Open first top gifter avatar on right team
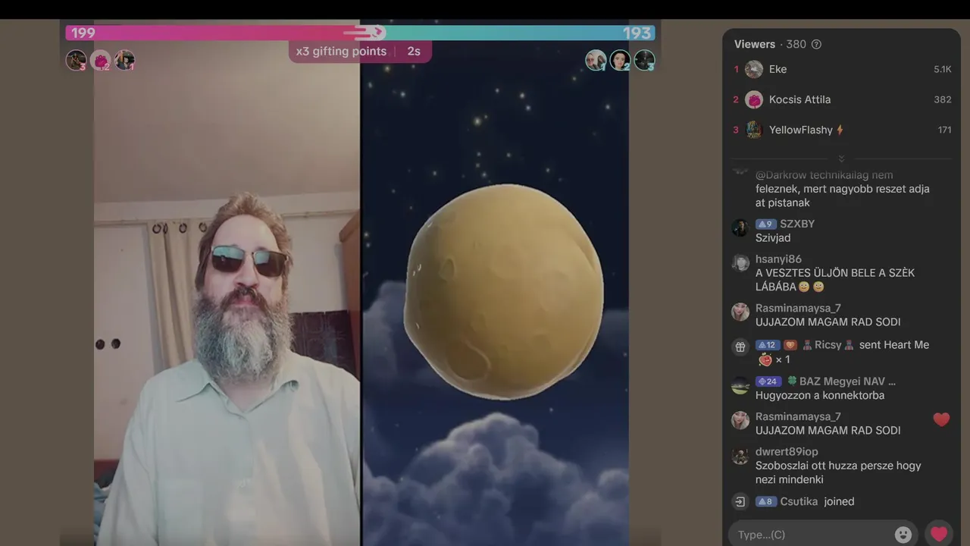970x546 pixels. click(x=596, y=60)
